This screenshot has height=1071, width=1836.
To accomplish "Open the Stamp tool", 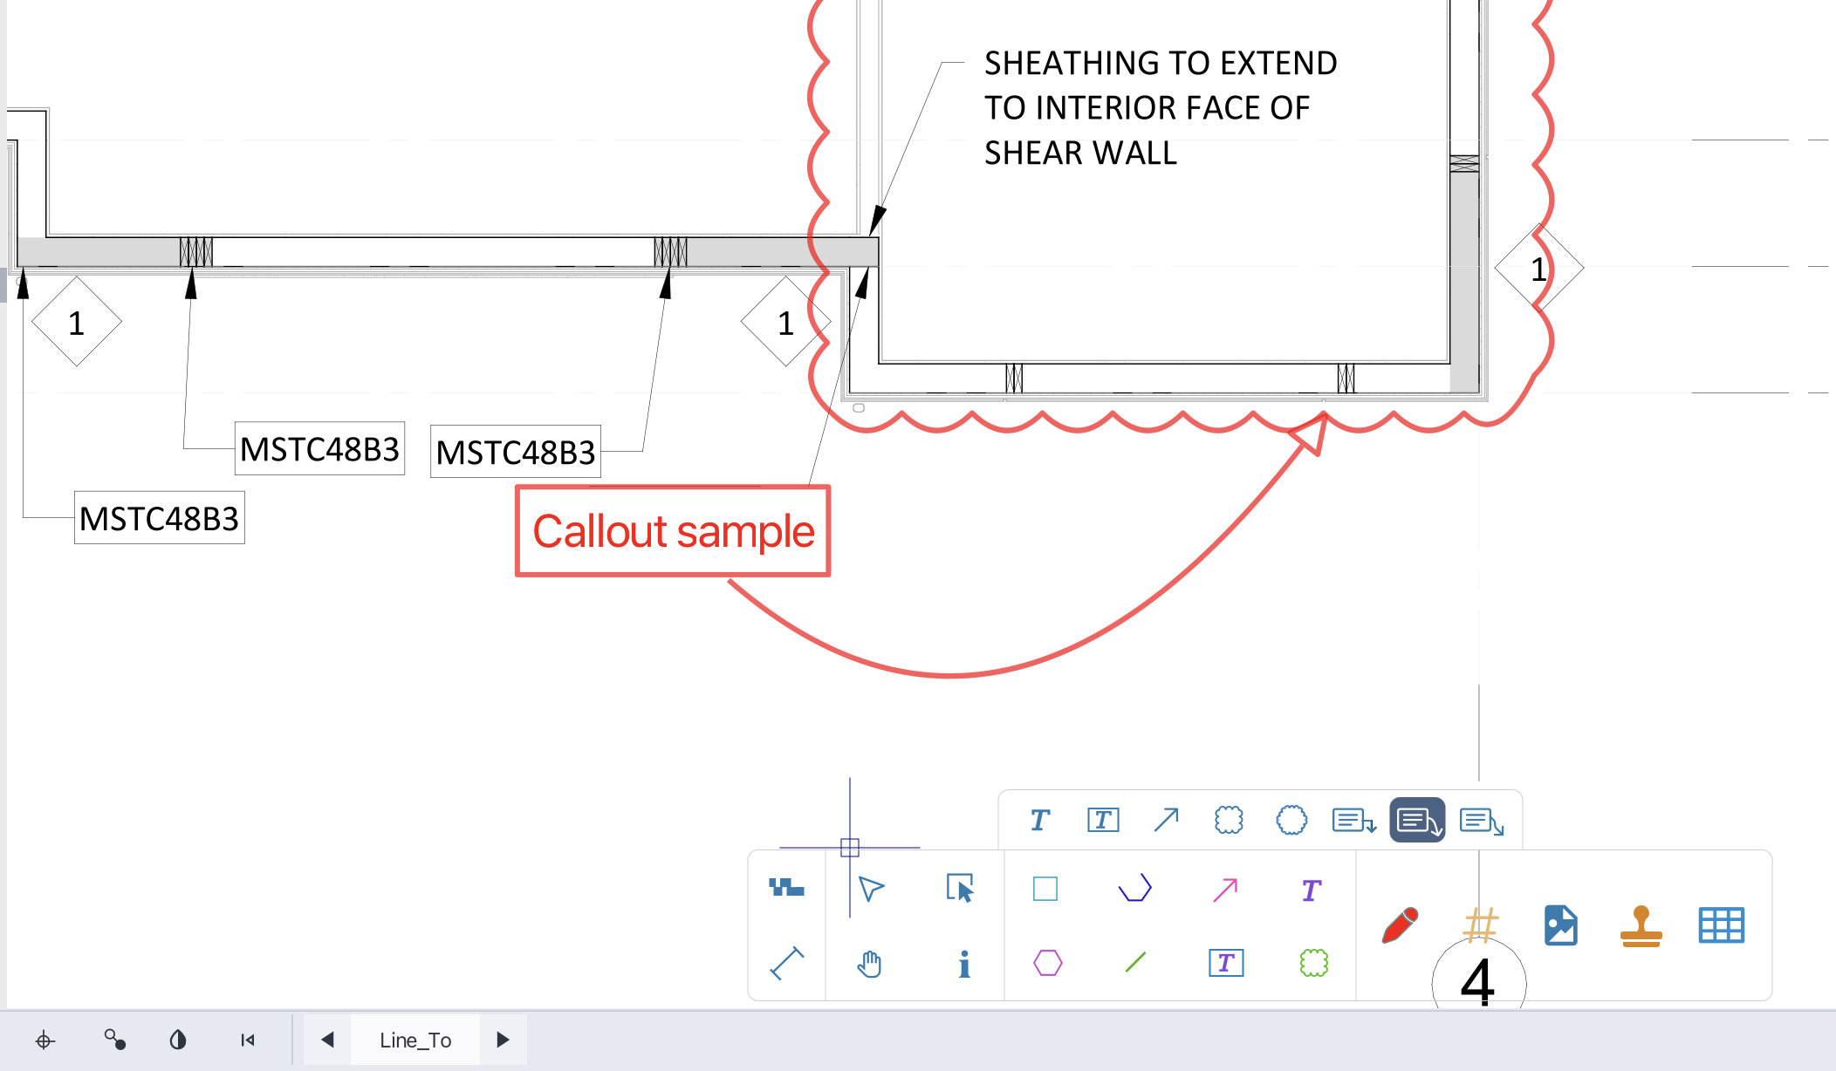I will coord(1641,926).
